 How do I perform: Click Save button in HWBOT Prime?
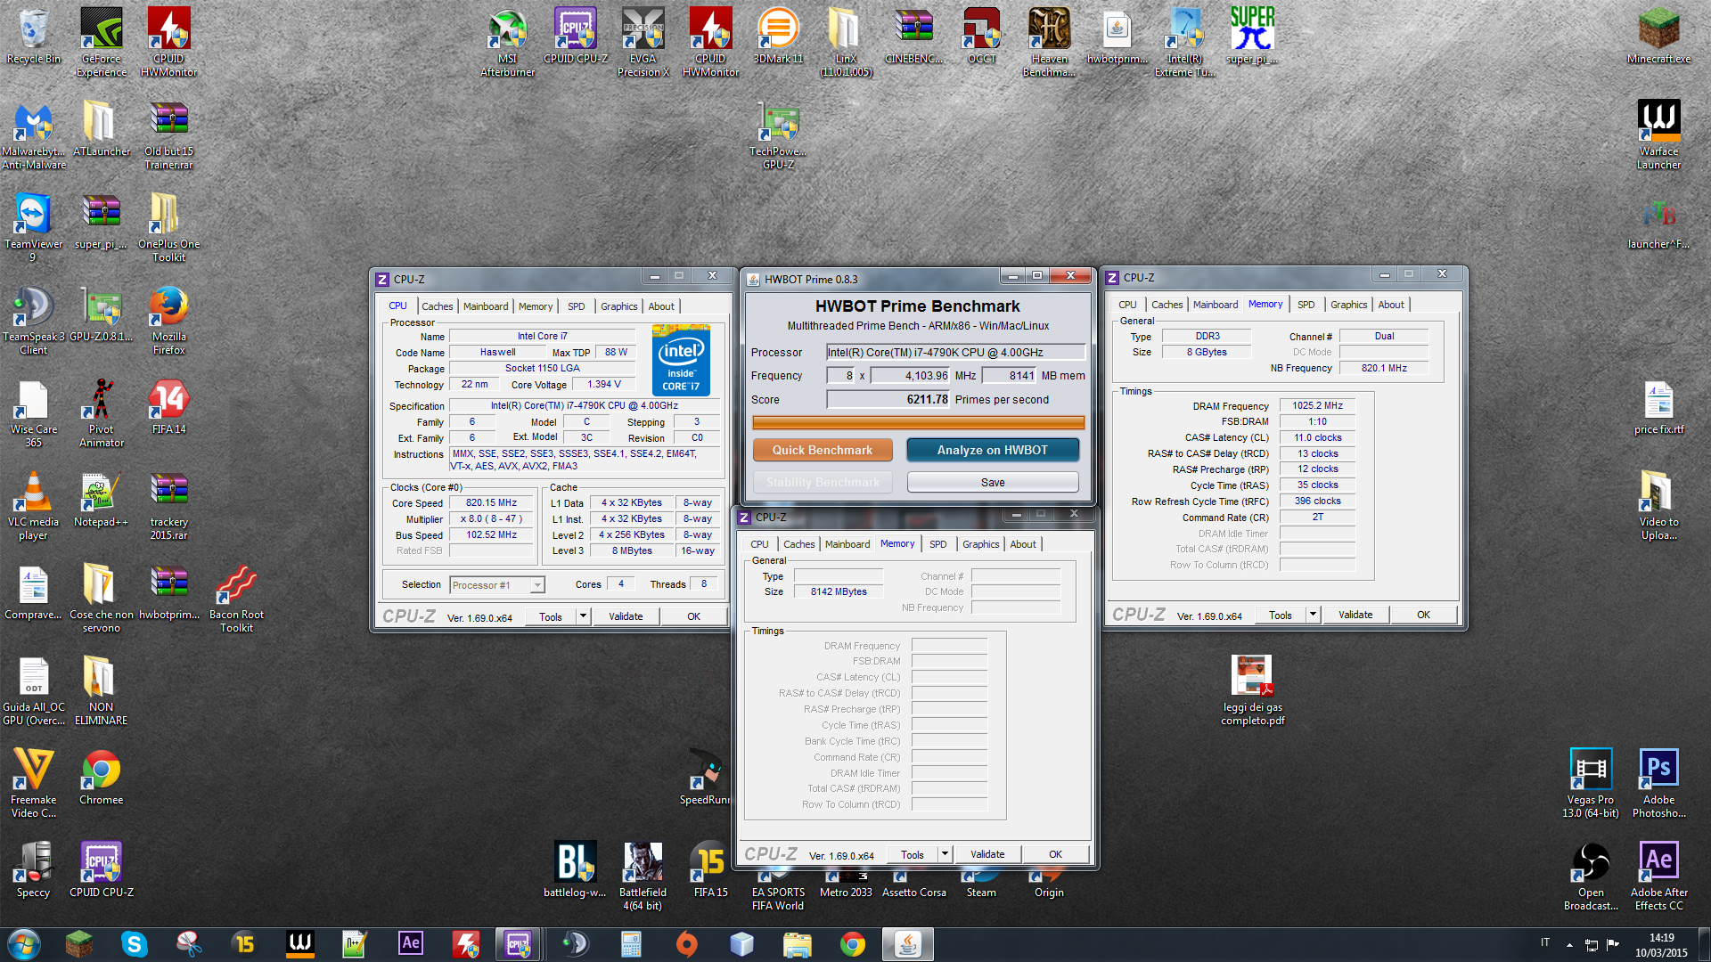(x=992, y=482)
